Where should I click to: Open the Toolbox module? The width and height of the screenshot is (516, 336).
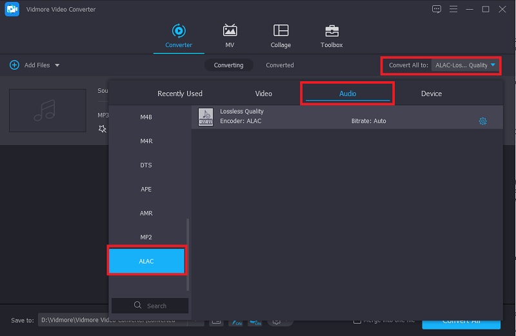[x=332, y=36]
